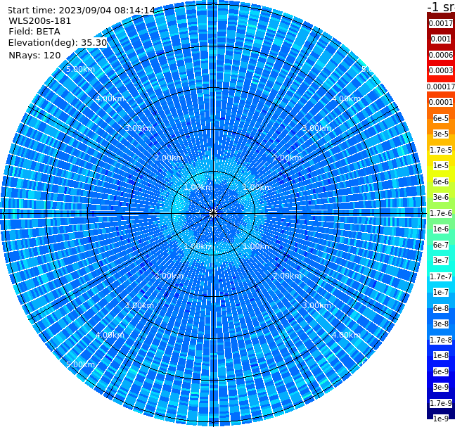Select the 6e-9 colorbar label

pos(441,371)
